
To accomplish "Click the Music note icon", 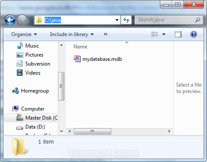I will pyautogui.click(x=20, y=46).
